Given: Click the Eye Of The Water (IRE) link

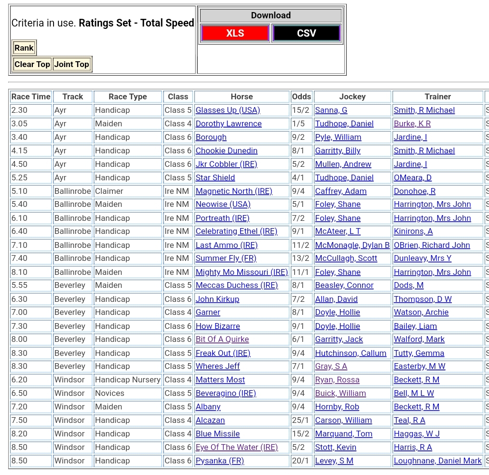Looking at the screenshot, I should coord(237,448).
